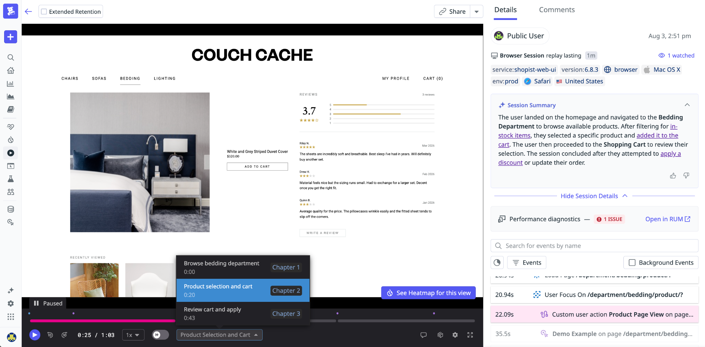705x347 pixels.
Task: Open in RUM link
Action: [668, 219]
